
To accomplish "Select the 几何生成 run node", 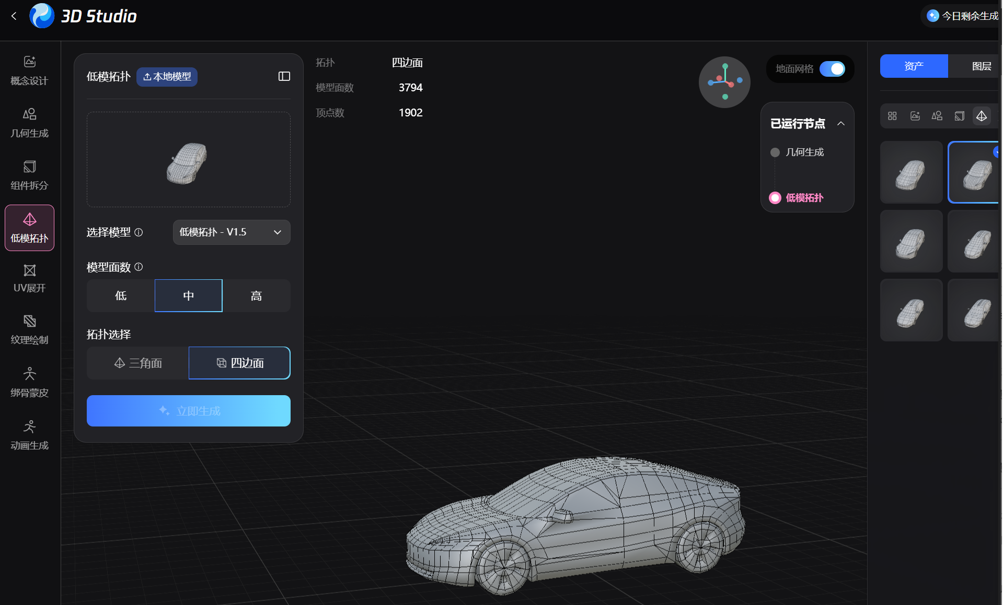I will (798, 152).
